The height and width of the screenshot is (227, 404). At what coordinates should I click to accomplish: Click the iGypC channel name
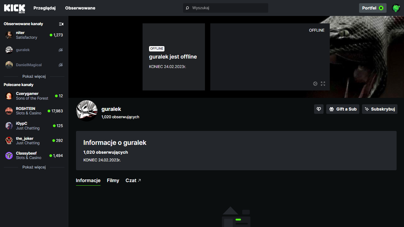click(x=22, y=124)
